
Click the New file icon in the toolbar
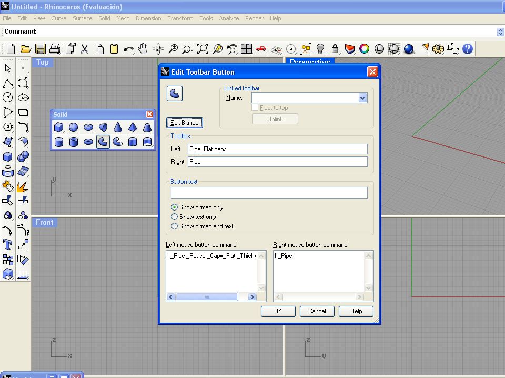[x=11, y=49]
